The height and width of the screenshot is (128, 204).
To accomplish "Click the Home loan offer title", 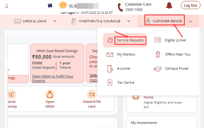I will tap(148, 97).
